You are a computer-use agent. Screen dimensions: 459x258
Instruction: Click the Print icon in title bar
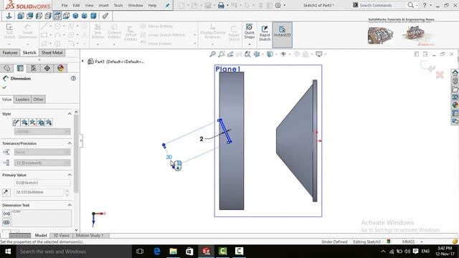(x=221, y=5)
